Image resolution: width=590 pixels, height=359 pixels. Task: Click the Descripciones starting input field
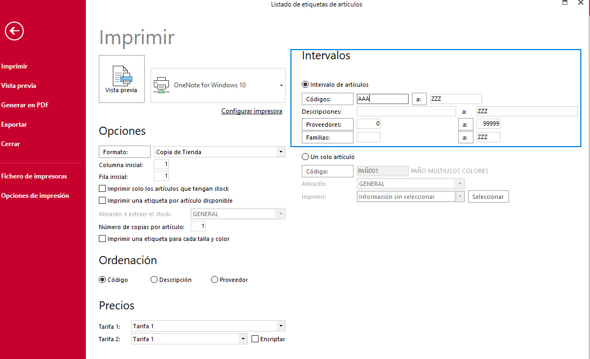tap(406, 111)
